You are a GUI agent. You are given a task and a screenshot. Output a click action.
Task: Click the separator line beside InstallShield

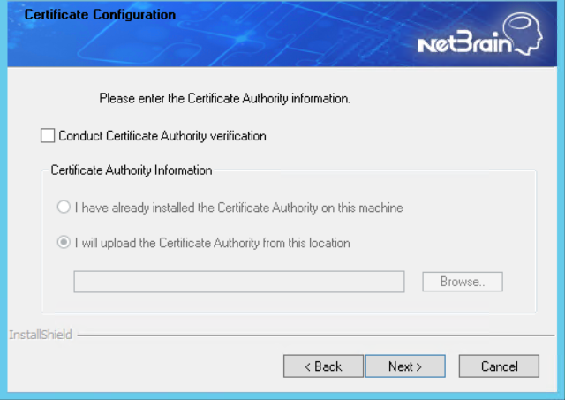[x=309, y=336]
